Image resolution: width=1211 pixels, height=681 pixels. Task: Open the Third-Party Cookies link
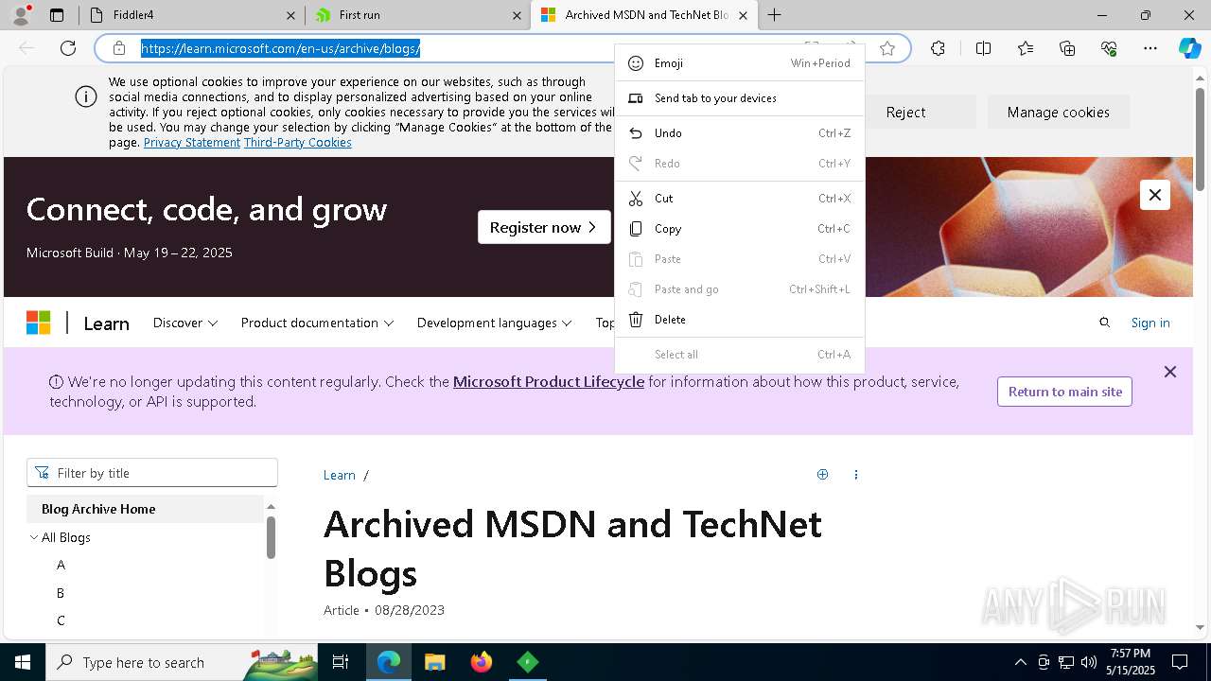click(298, 142)
